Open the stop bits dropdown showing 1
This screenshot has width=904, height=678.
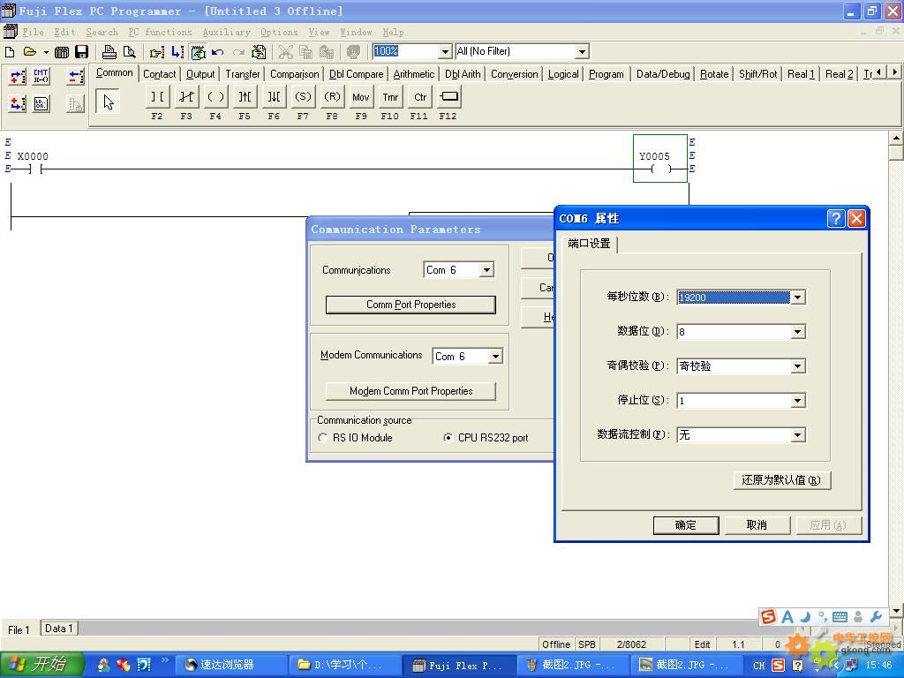798,400
